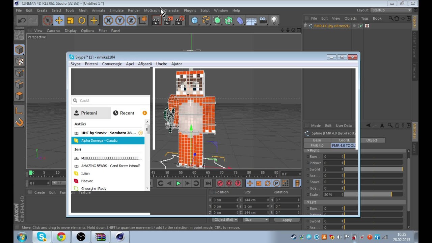
Task: Open the Display viewport menu
Action: (x=71, y=31)
